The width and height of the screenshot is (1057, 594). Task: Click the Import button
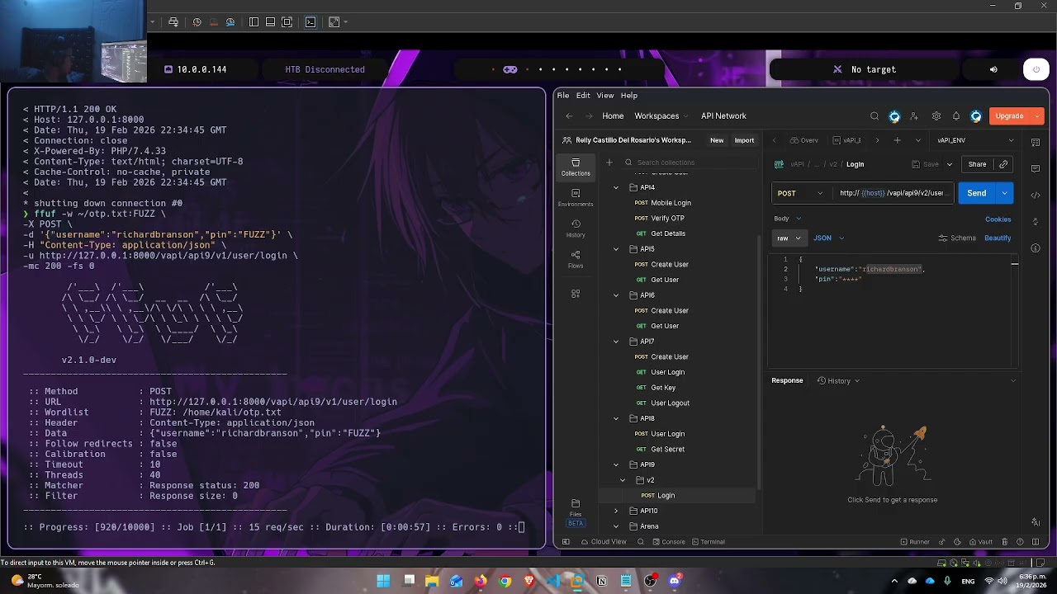(744, 140)
